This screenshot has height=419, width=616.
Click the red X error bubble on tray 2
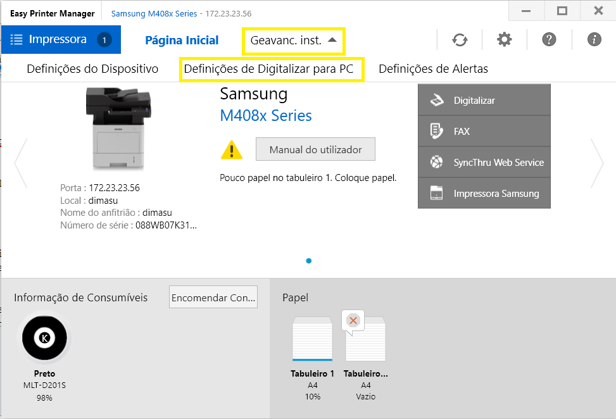353,321
